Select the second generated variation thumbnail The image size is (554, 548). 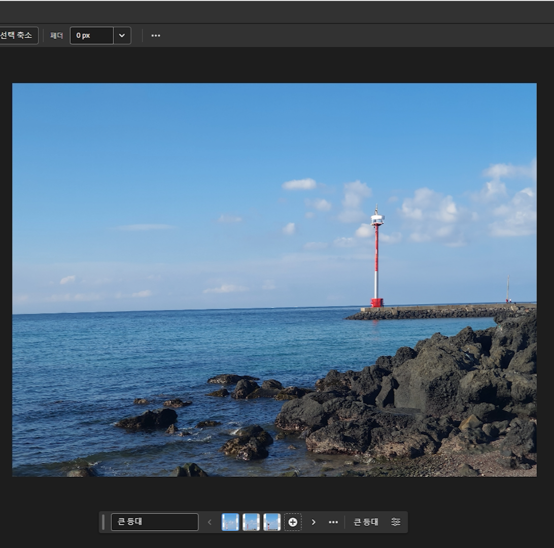pyautogui.click(x=251, y=522)
